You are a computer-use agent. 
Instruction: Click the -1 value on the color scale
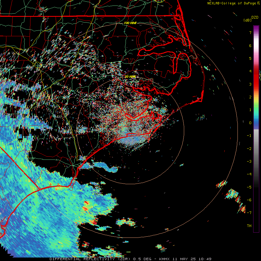coord(249,136)
